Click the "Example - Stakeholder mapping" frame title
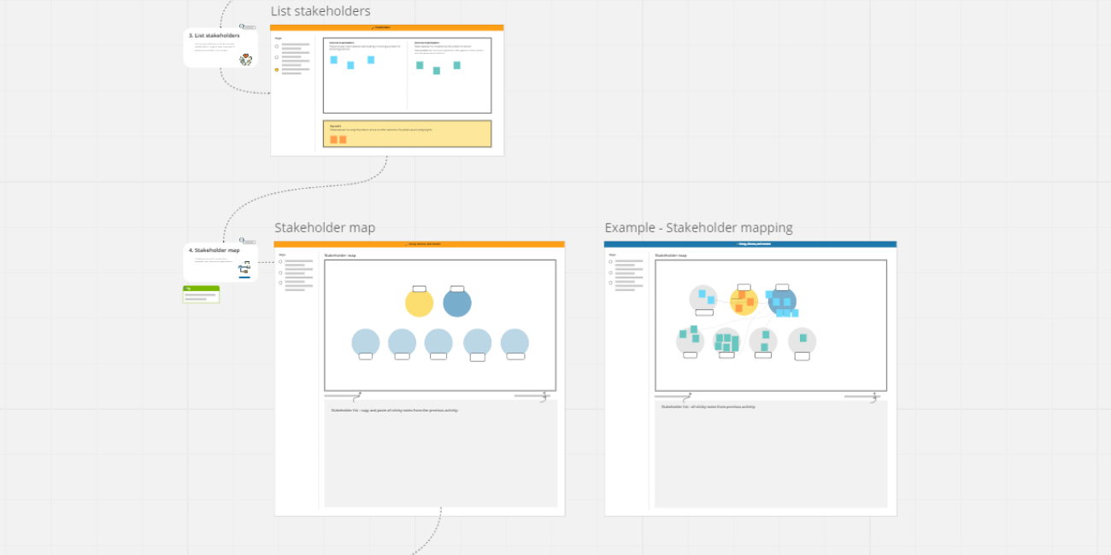1111x555 pixels. [698, 228]
